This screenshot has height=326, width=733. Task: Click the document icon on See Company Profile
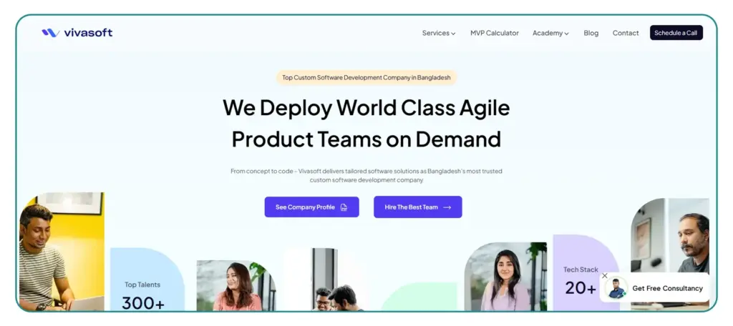[344, 207]
